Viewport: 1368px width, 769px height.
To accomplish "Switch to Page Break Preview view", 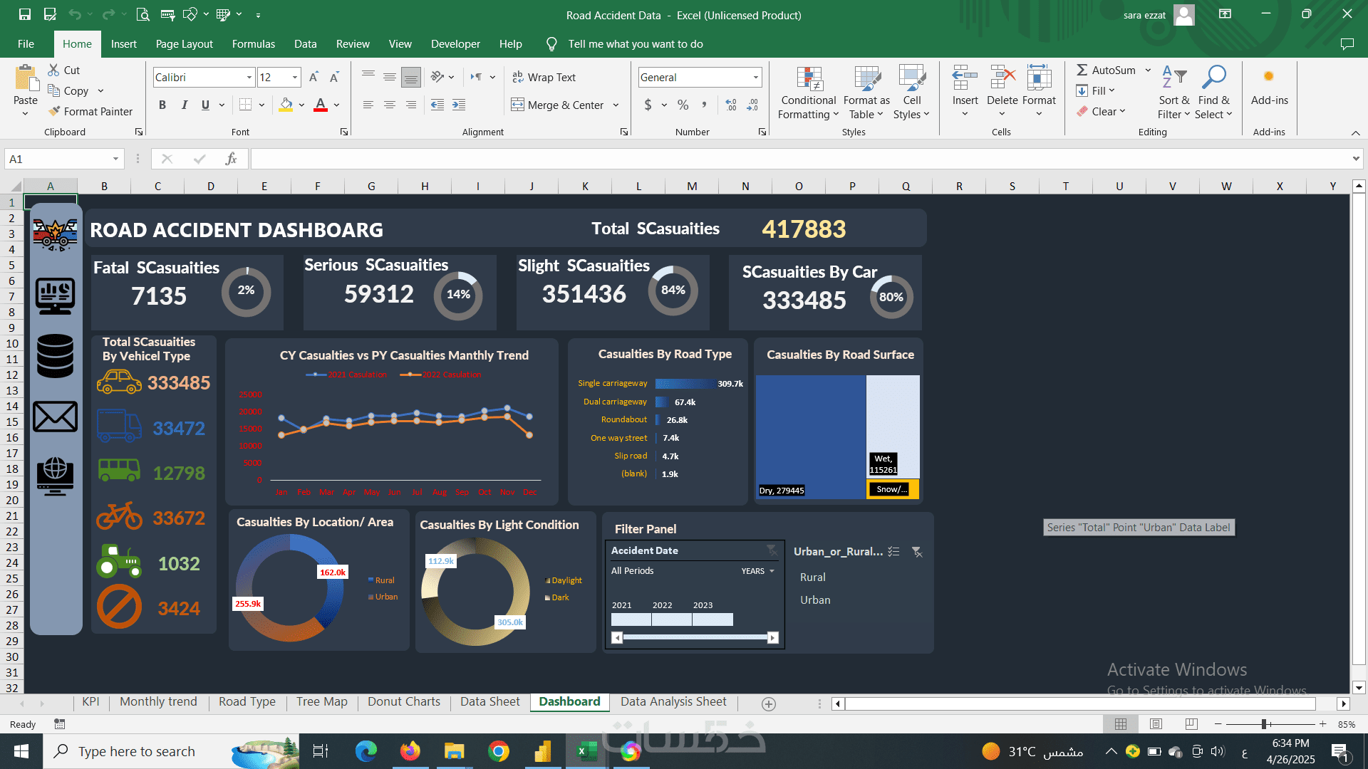I will click(1191, 724).
